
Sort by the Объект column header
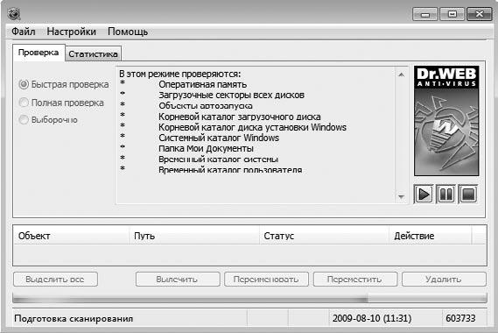[x=71, y=236]
